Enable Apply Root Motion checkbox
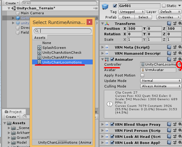182x147 pixels. click(142, 75)
